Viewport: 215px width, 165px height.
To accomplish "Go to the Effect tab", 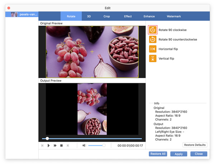I will tap(128, 16).
